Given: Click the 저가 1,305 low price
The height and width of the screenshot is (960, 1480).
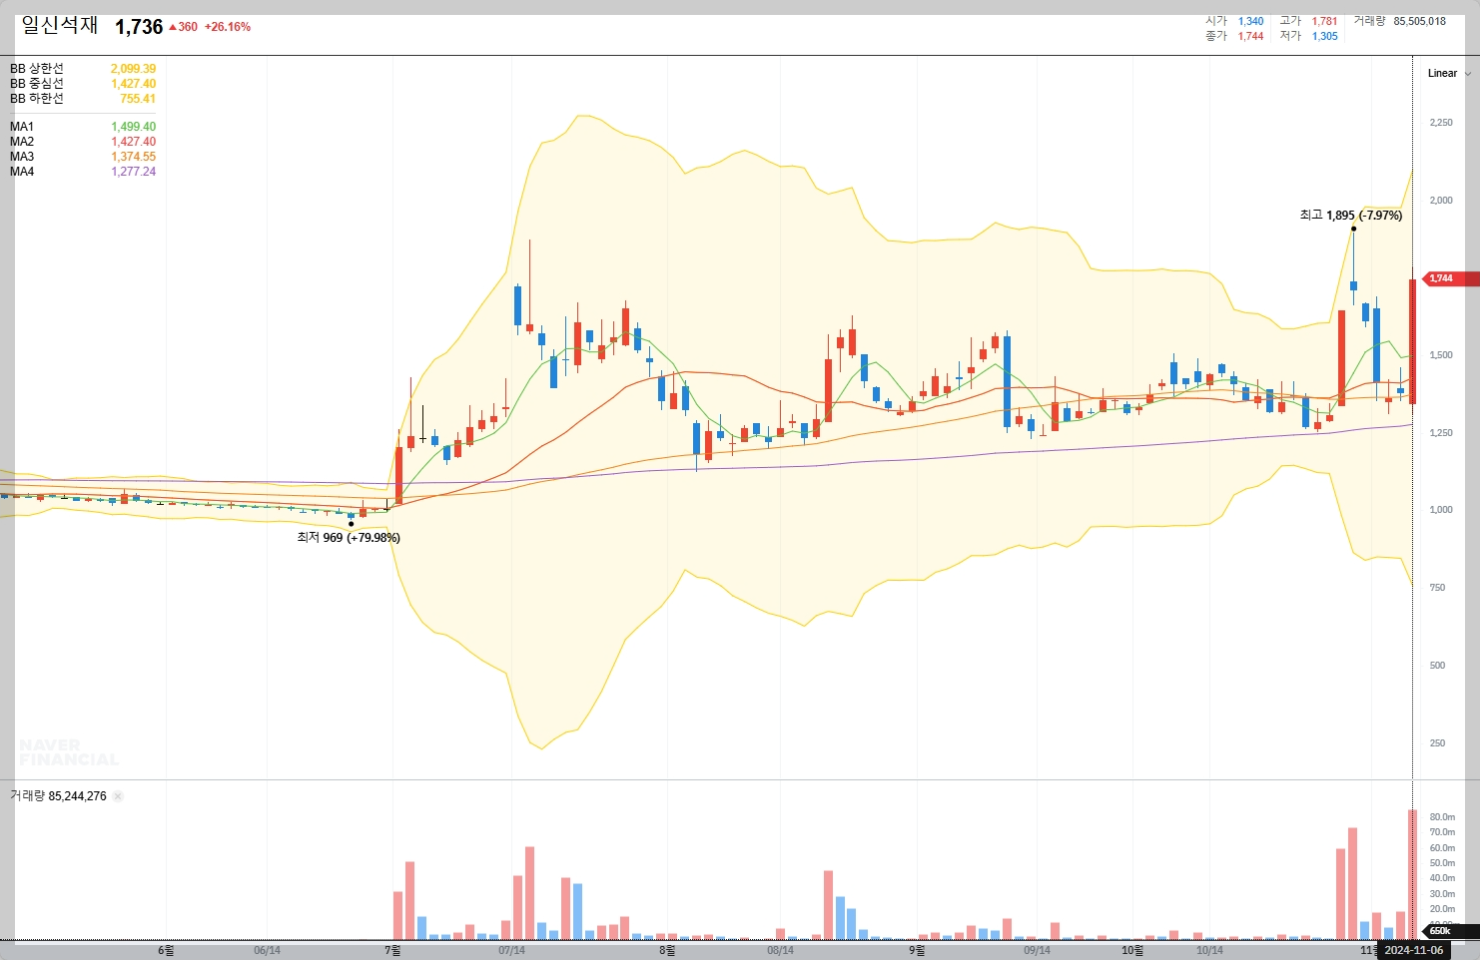Looking at the screenshot, I should [x=1308, y=36].
